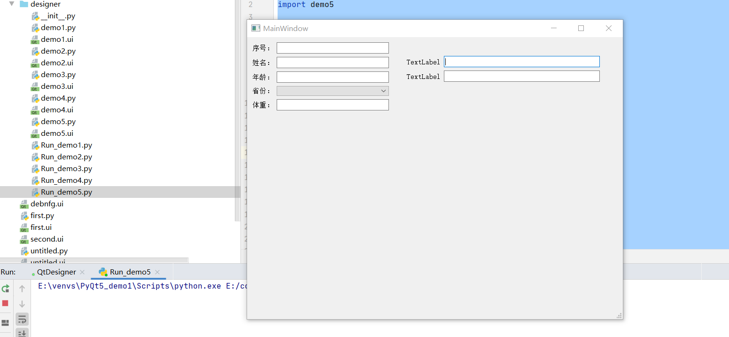Click the restore layout icon in Run panel
729x337 pixels.
coord(6,323)
